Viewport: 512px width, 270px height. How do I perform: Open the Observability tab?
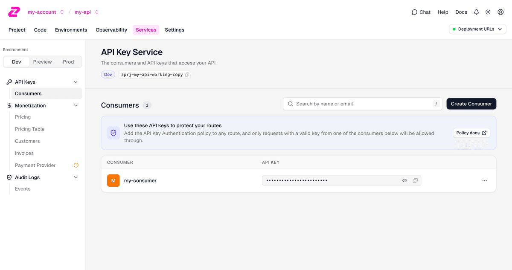coord(111,30)
